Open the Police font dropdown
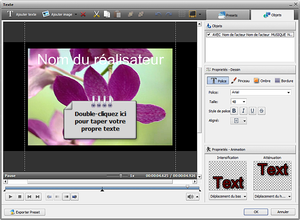 point(288,92)
